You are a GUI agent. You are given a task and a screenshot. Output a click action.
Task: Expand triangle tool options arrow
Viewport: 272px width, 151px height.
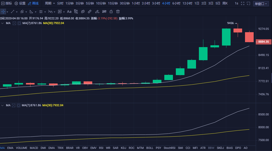click(36, 12)
